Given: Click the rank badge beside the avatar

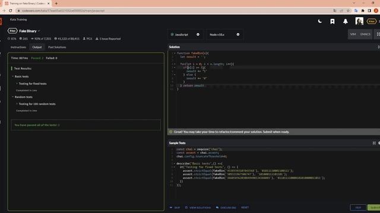Looking at the screenshot, I should pyautogui.click(x=371, y=21).
